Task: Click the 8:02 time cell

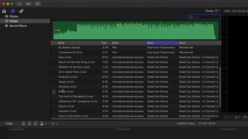Action: (105, 57)
